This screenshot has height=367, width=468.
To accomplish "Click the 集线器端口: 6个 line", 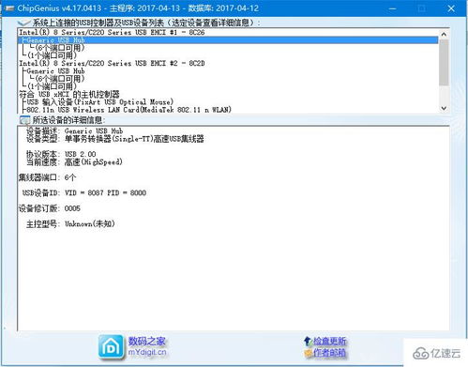I will click(47, 177).
